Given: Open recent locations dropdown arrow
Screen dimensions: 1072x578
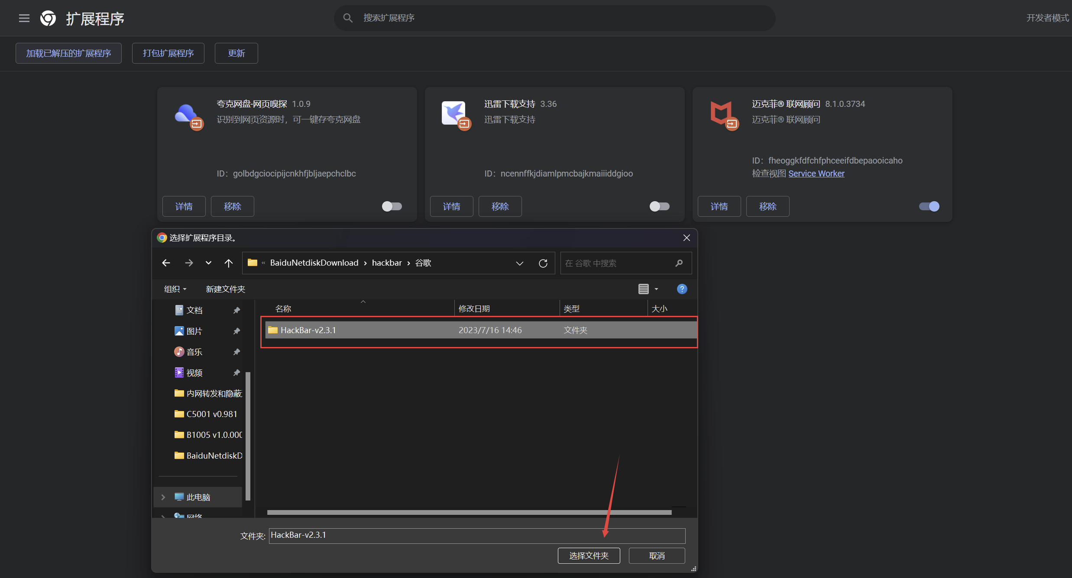Looking at the screenshot, I should coord(208,263).
